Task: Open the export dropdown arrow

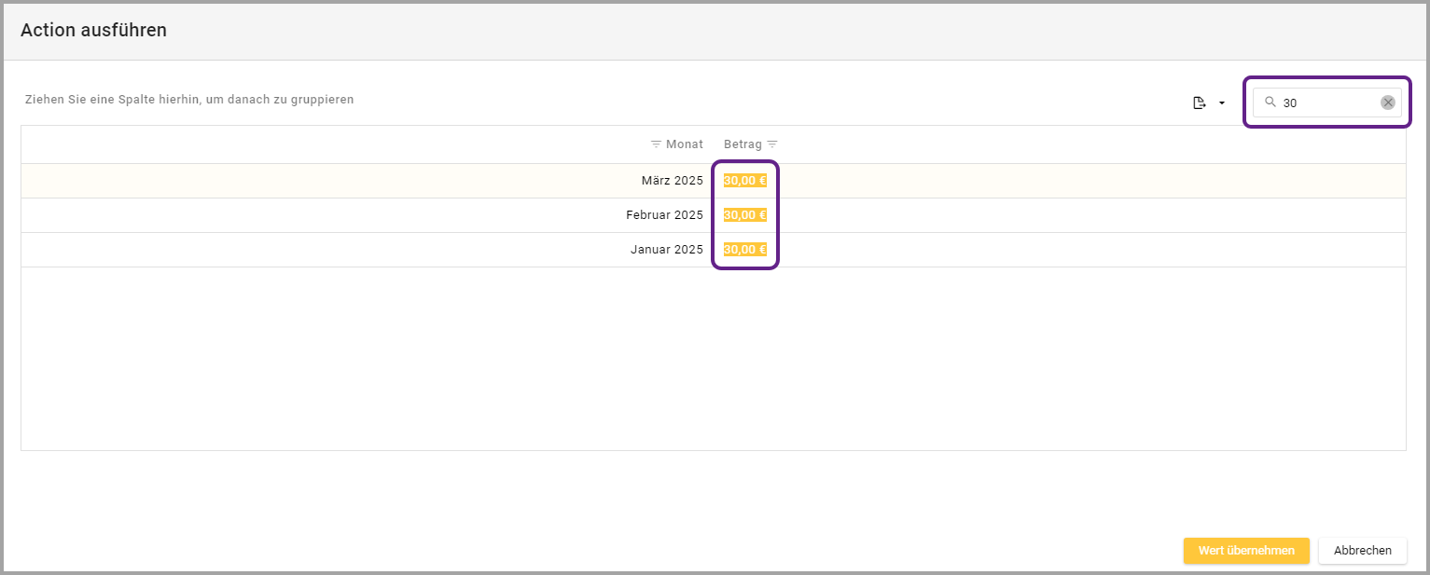Action: [x=1222, y=103]
